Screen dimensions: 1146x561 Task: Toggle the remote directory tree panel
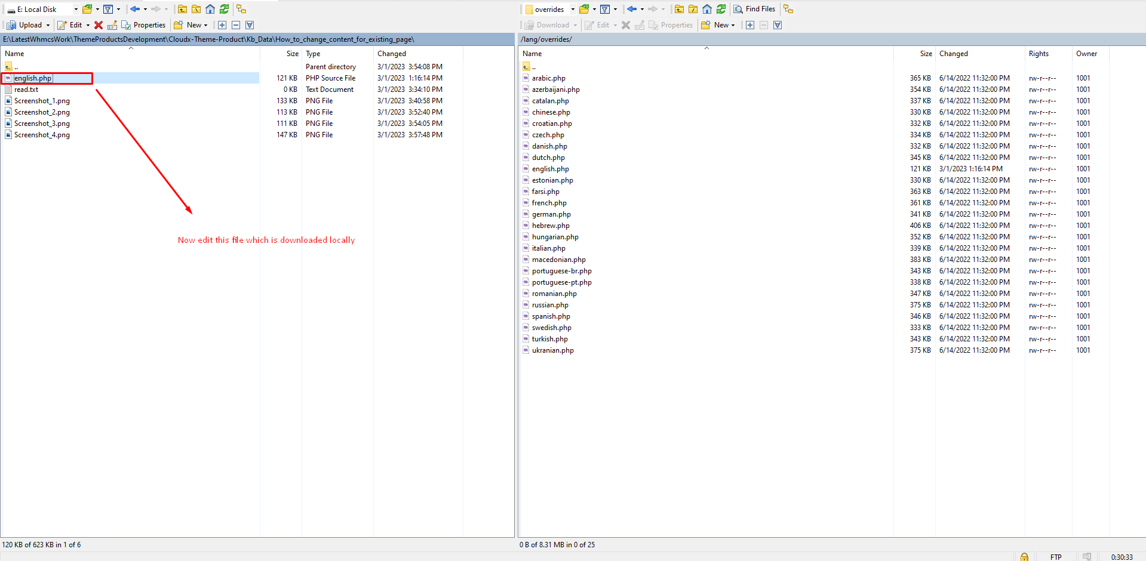788,9
